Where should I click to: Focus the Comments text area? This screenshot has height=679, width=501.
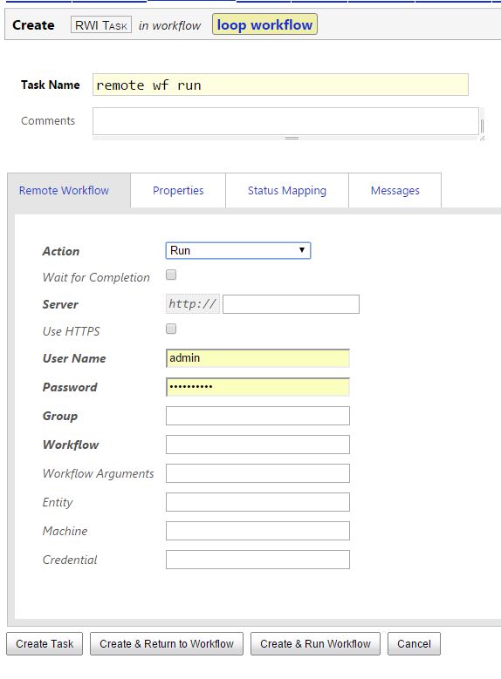pyautogui.click(x=285, y=121)
